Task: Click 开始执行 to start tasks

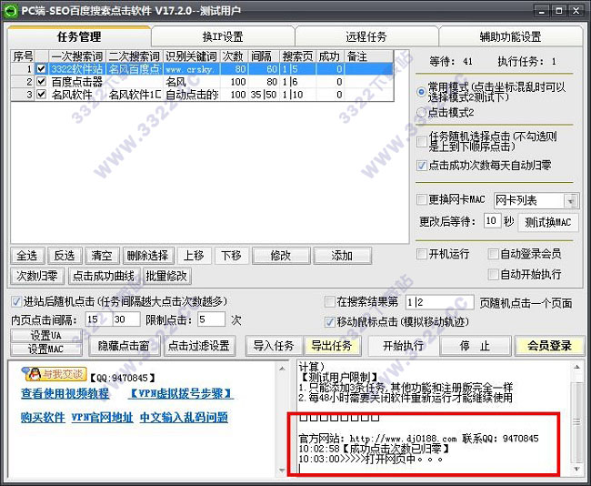Action: click(404, 346)
